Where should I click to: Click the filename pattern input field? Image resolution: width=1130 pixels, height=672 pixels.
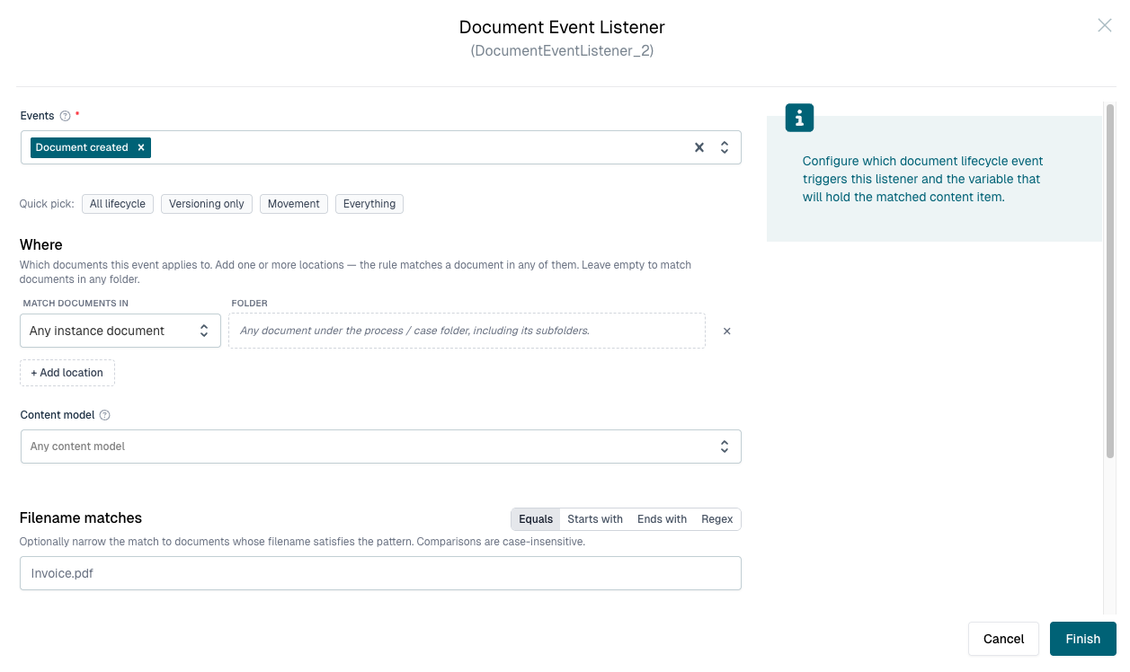pyautogui.click(x=381, y=573)
